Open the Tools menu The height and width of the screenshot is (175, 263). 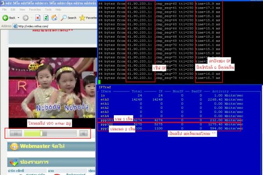(x=48, y=10)
